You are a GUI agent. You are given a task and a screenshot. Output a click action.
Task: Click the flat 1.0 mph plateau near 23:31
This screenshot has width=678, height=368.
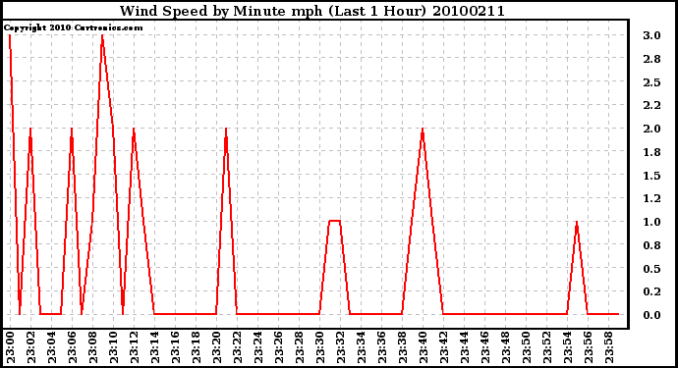point(335,221)
